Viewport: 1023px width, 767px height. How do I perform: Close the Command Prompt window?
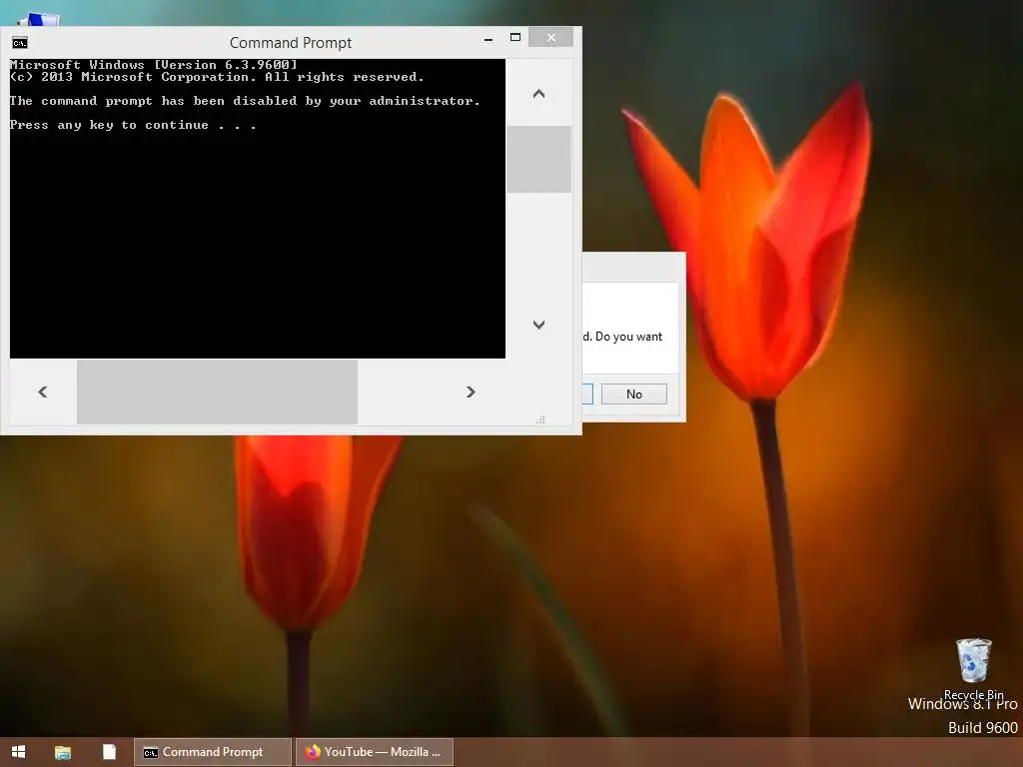click(551, 37)
